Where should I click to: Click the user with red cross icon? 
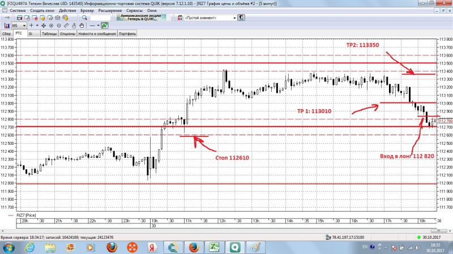tap(180, 18)
